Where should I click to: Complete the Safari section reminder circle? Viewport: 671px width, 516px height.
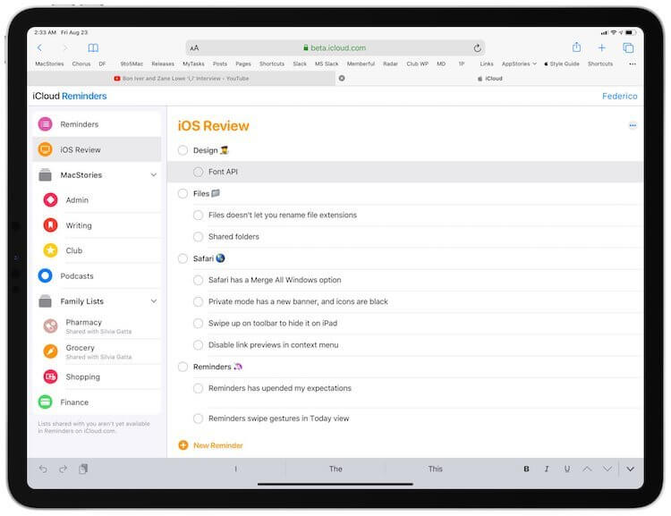[183, 258]
